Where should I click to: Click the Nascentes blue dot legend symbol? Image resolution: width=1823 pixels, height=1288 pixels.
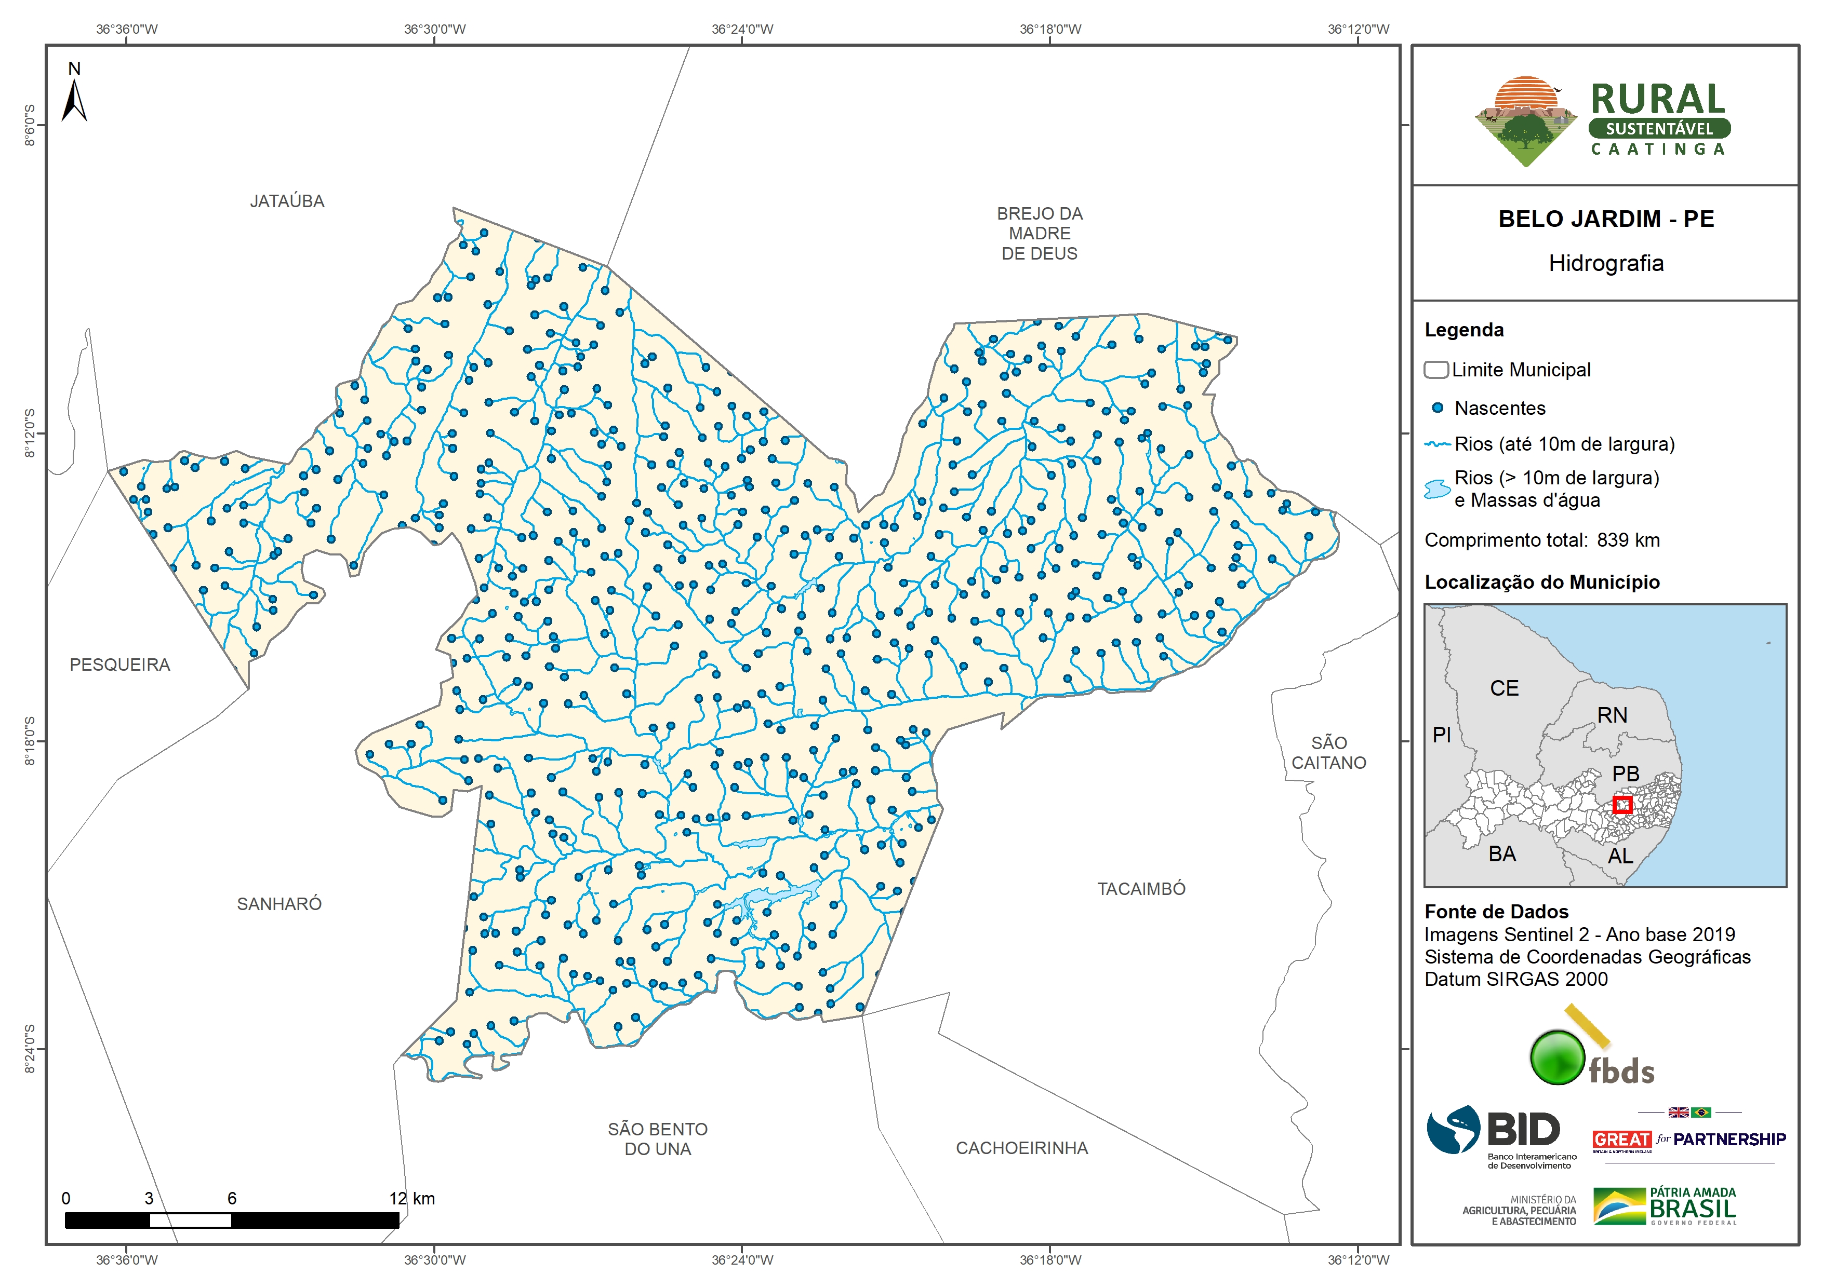(1437, 408)
